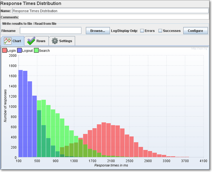Open the http://apc.kg watermark link
Screen dimensions: 212x172
199,49
